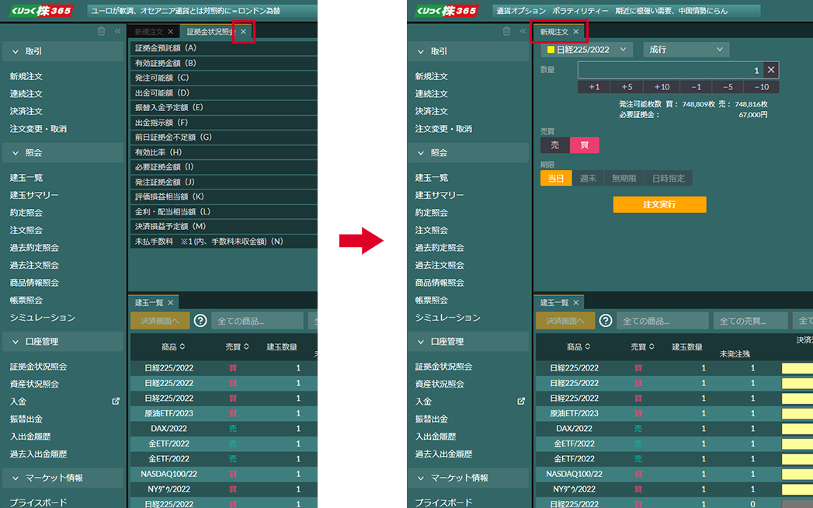Collapse 取引 section in right screenshot
The width and height of the screenshot is (813, 508).
(x=468, y=51)
